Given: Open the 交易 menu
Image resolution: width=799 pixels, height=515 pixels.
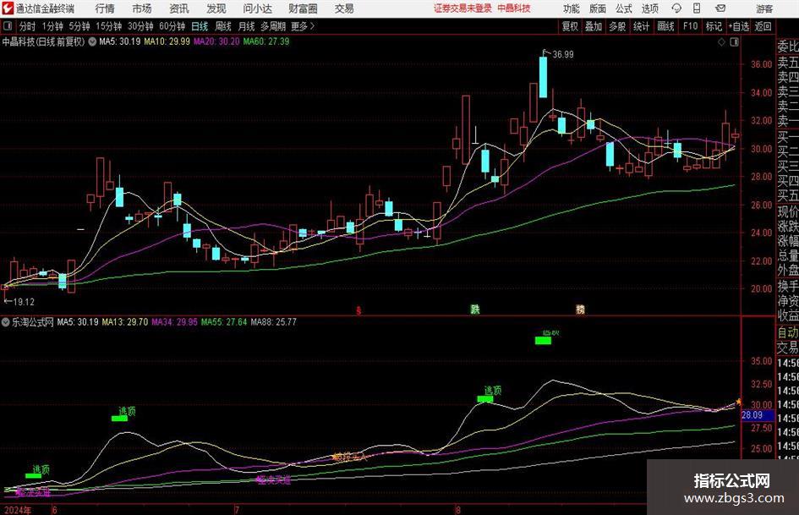Looking at the screenshot, I should (344, 8).
